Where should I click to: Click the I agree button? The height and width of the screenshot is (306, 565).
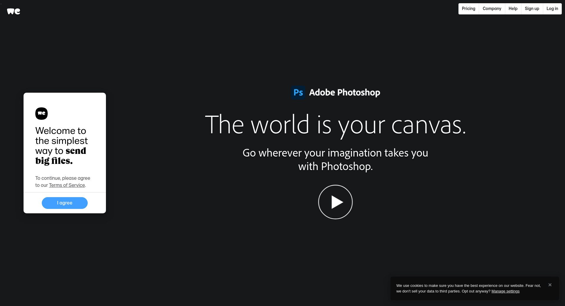[65, 203]
